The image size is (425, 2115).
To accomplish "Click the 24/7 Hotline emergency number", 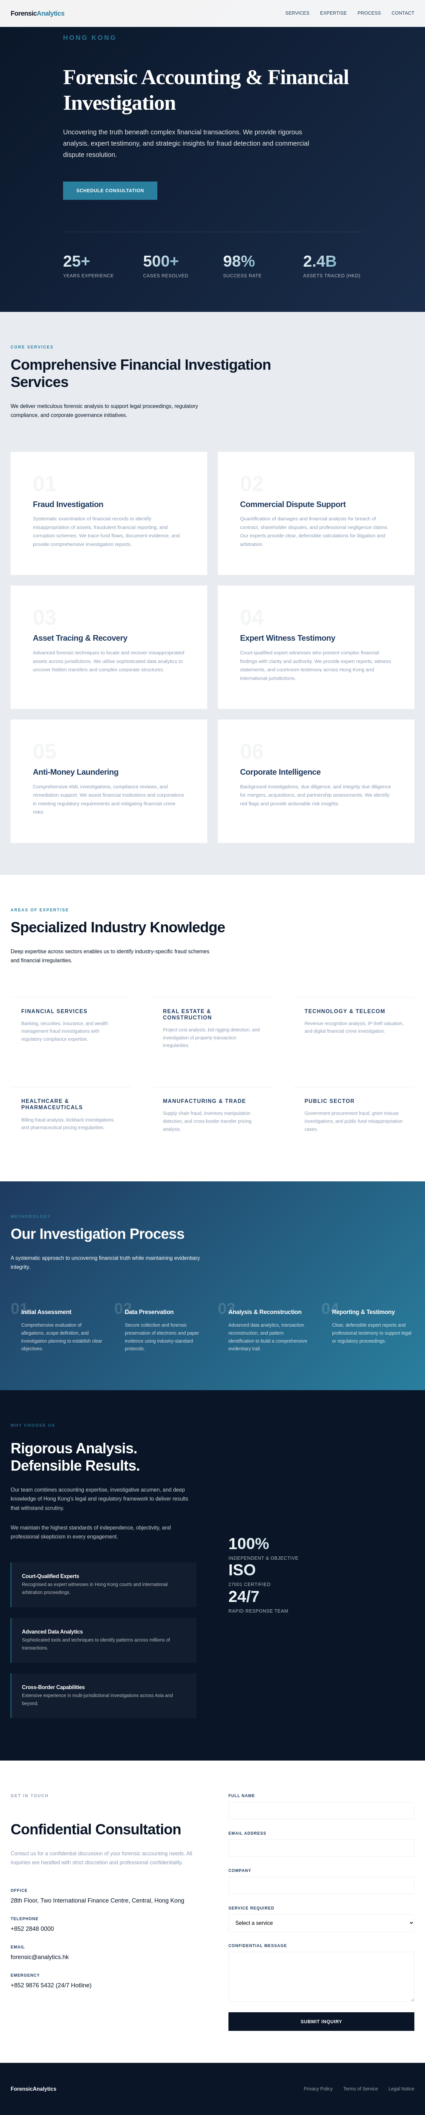I will click(51, 1985).
